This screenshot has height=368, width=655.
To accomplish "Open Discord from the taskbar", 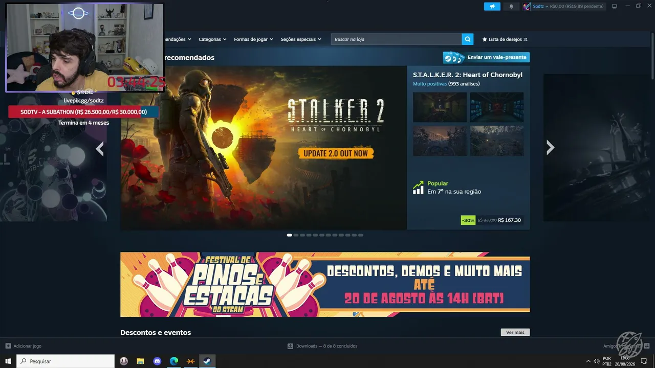I will coord(157,361).
